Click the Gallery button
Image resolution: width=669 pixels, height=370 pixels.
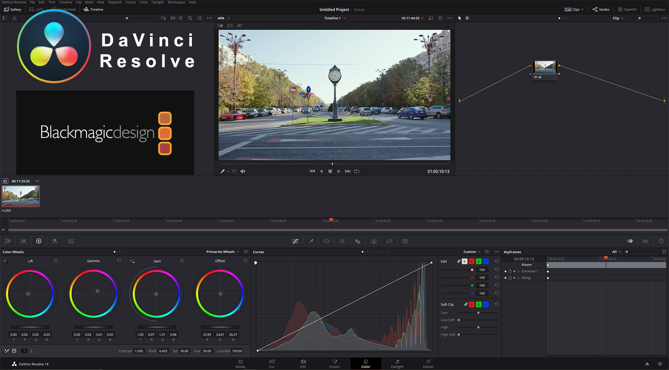(13, 10)
